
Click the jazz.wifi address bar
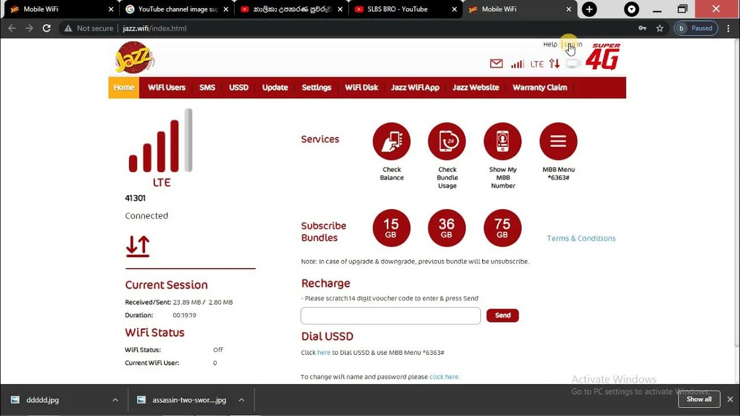point(154,28)
